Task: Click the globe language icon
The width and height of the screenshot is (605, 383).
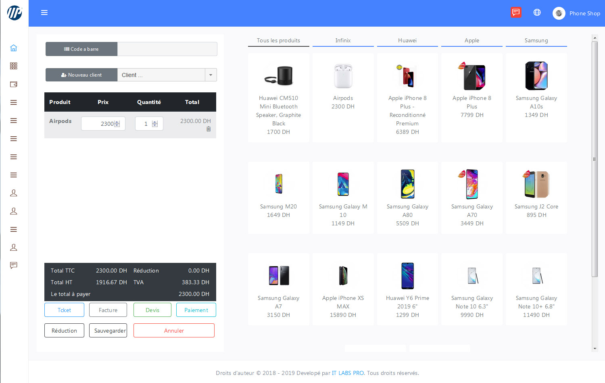Action: [537, 12]
